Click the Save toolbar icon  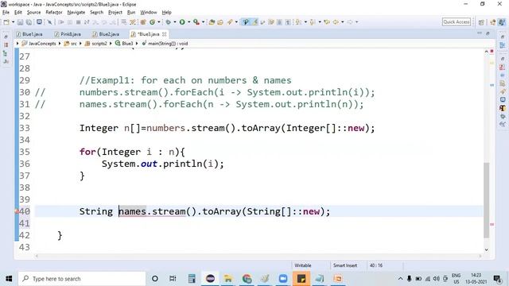(20, 22)
